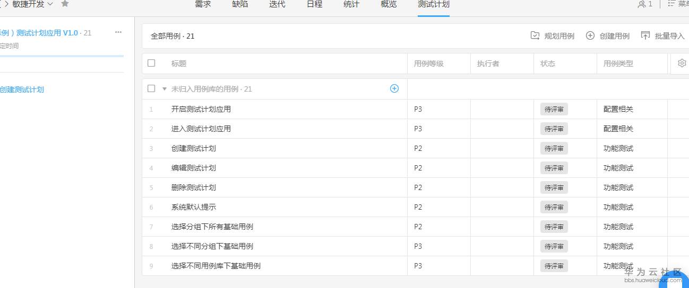
Task: Open more options for test plan V1.0
Action: click(x=118, y=32)
